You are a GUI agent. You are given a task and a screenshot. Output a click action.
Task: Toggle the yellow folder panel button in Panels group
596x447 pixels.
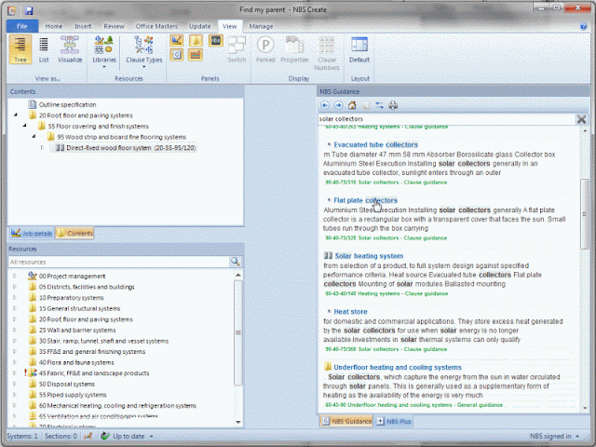[x=196, y=41]
